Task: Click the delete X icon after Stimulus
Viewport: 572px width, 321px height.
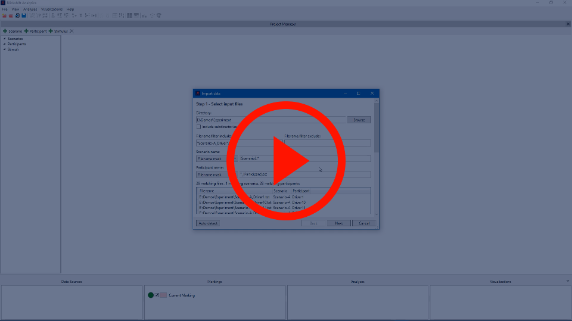Action: [71, 31]
